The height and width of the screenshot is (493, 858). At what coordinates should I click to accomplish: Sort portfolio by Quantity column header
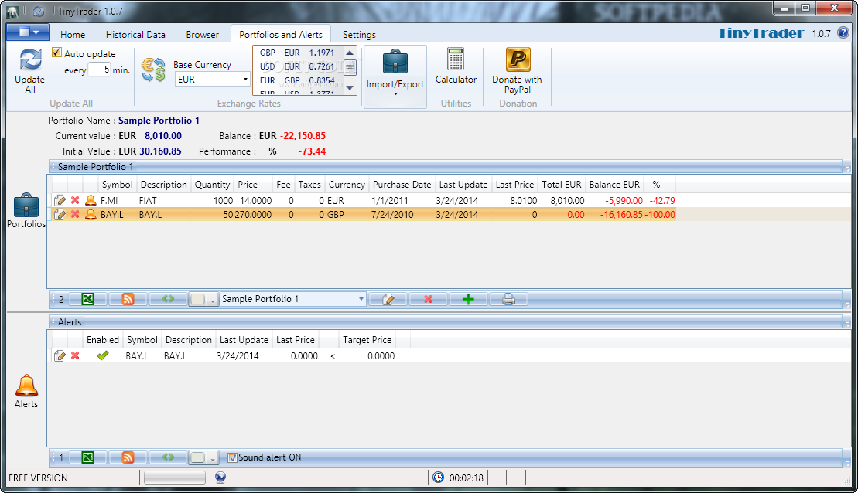pyautogui.click(x=212, y=185)
